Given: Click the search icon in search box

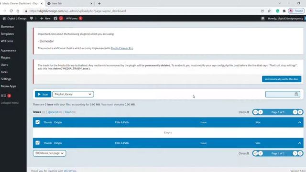Looking at the screenshot, I should (296, 94).
